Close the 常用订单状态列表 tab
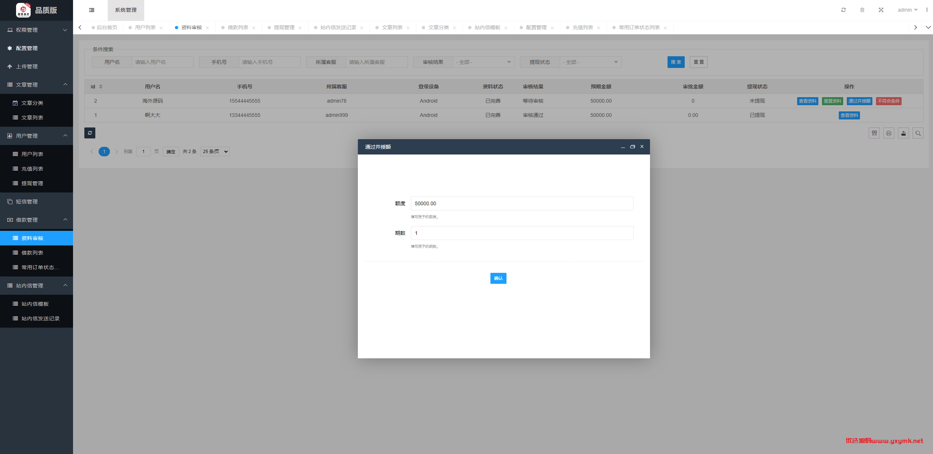The image size is (933, 454). (665, 28)
